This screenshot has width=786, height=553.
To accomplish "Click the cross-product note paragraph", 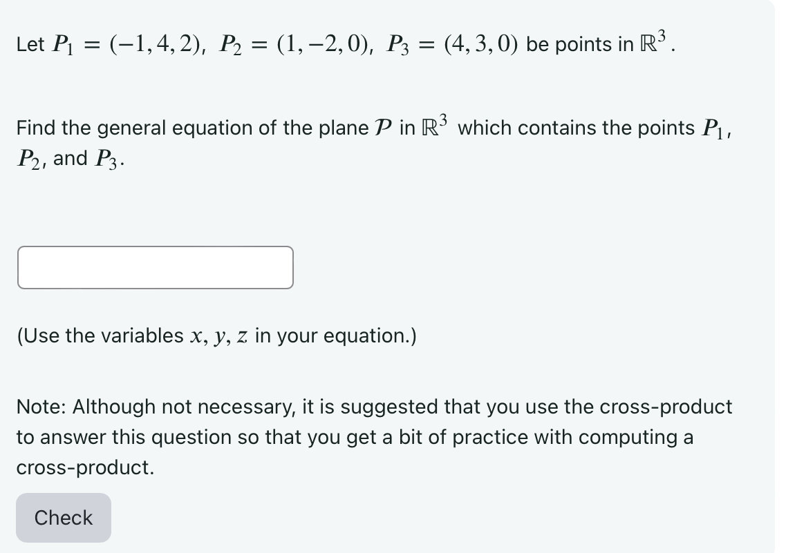I will click(373, 436).
